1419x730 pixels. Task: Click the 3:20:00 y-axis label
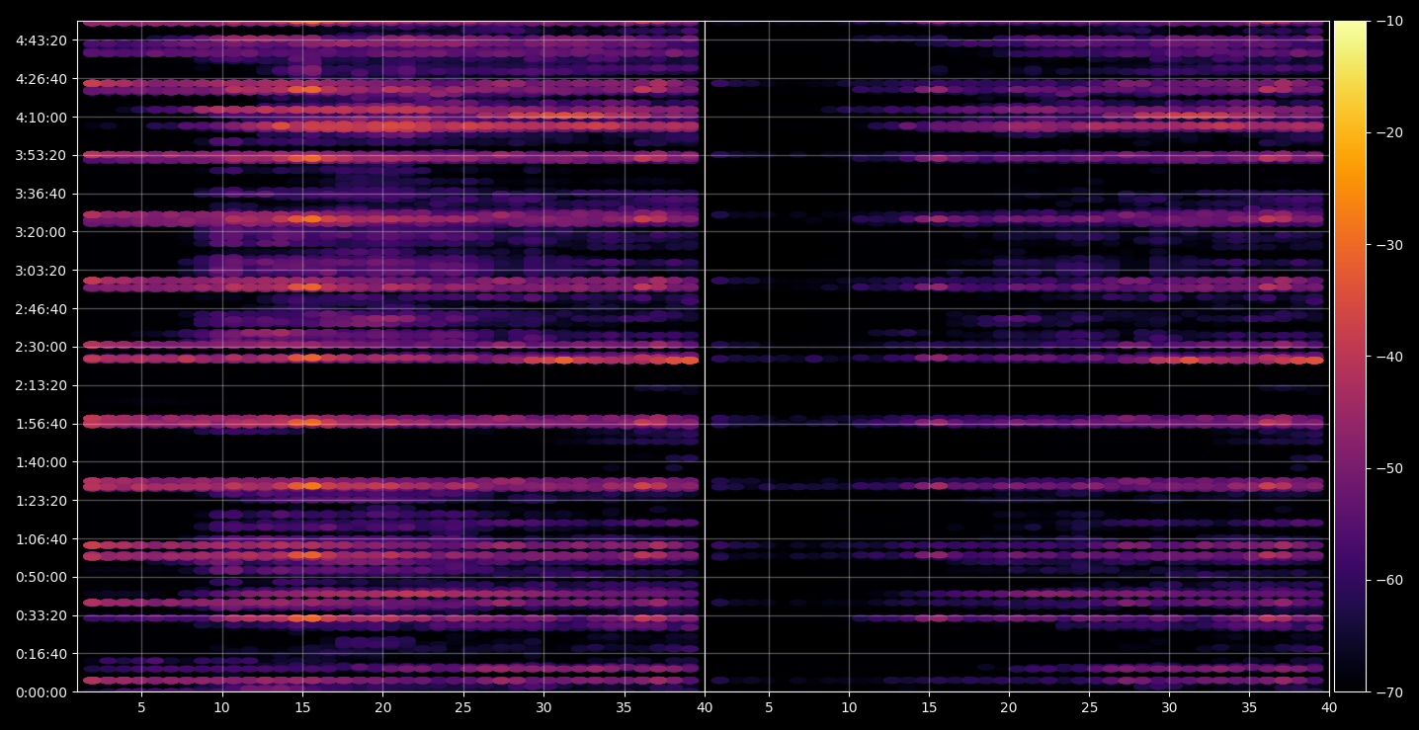42,232
